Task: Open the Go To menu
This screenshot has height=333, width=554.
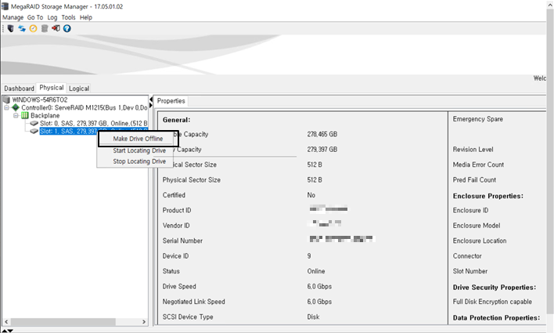Action: [35, 17]
